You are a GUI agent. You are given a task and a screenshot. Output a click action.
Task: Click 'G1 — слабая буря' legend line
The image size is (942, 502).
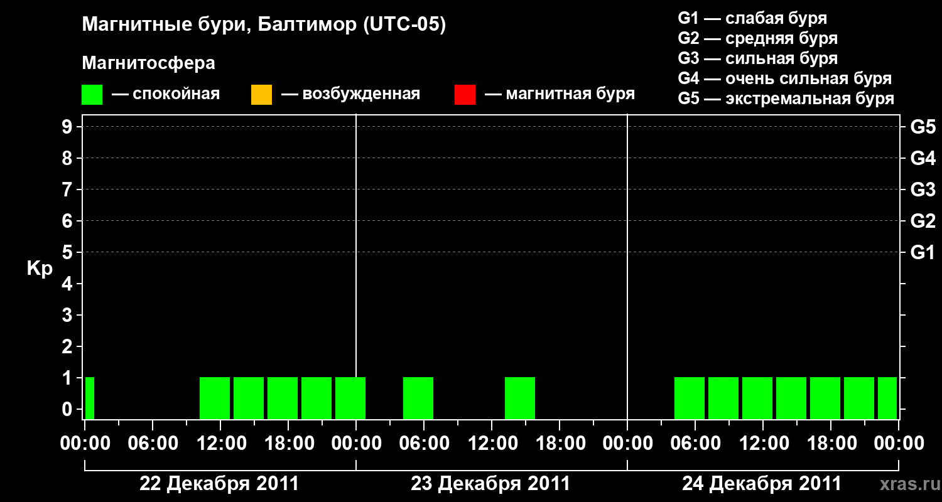[752, 18]
